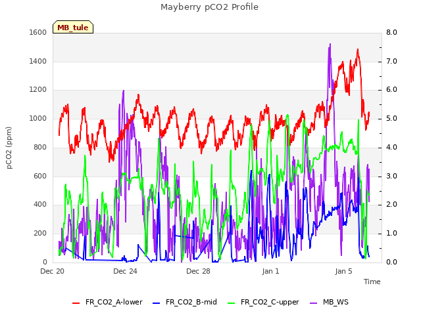This screenshot has height=315, width=421.
Task: Toggle the MB_WS legend entry
Action: pyautogui.click(x=329, y=302)
